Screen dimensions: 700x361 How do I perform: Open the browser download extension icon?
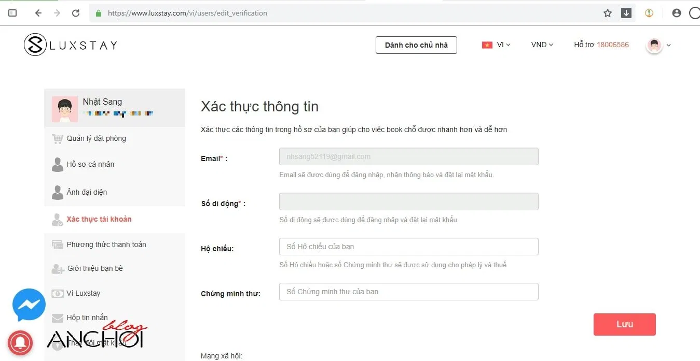[626, 13]
